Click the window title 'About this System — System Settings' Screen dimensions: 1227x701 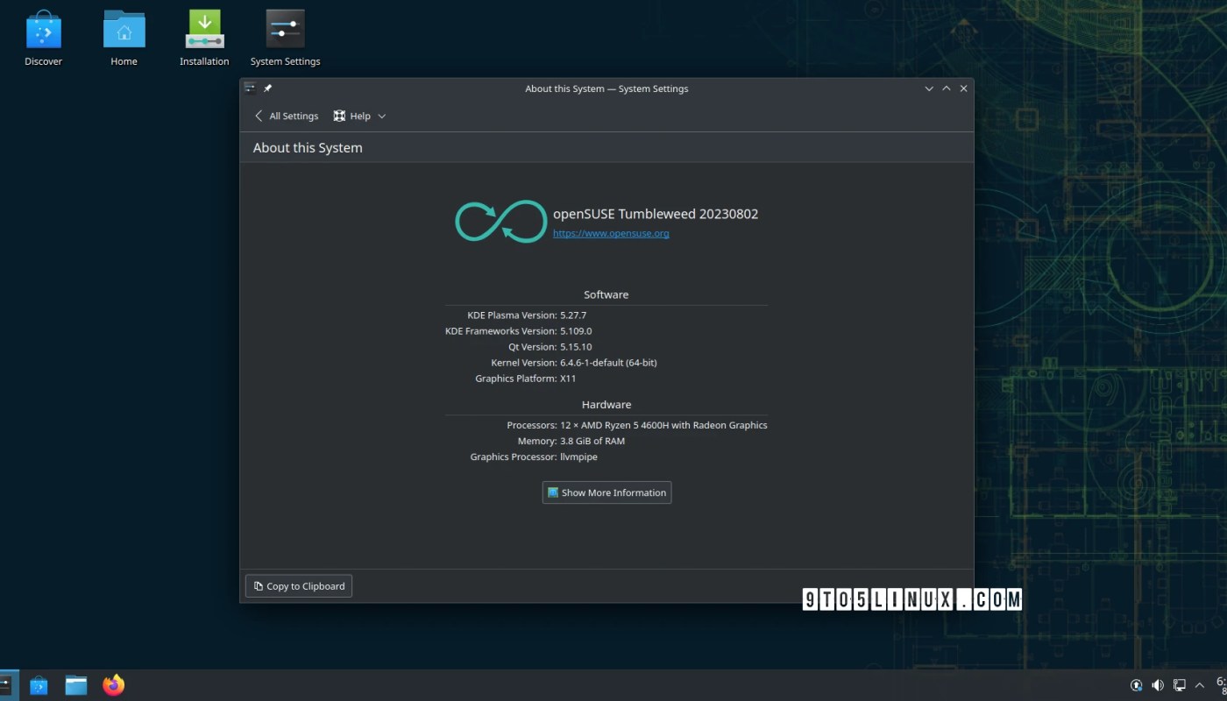[x=606, y=89]
